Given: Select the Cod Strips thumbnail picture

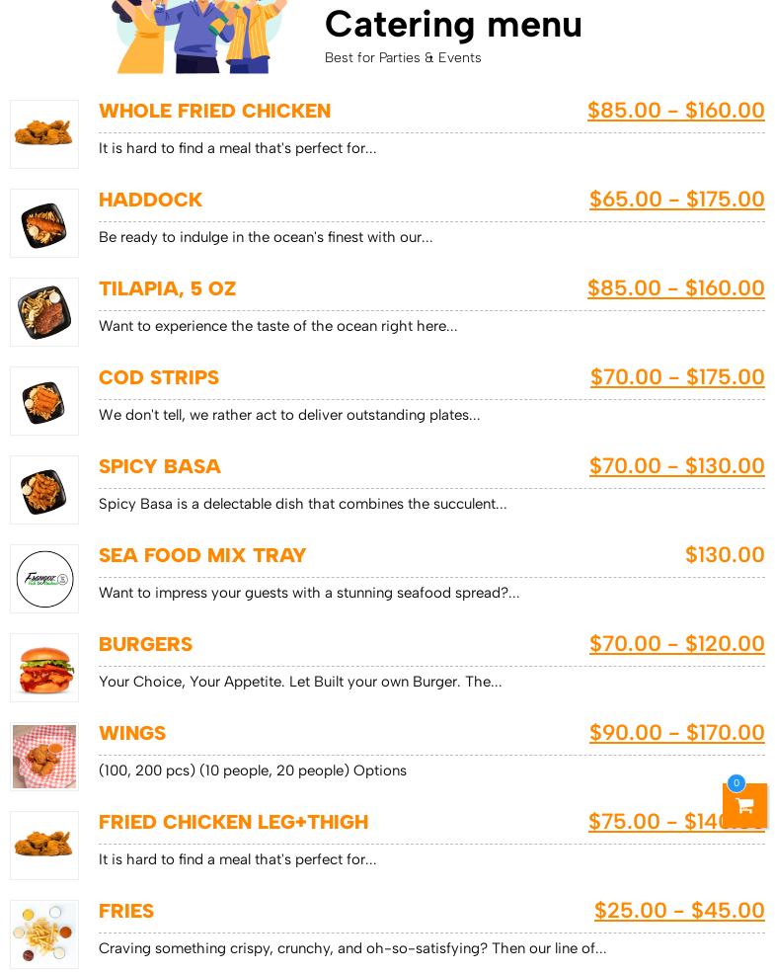Looking at the screenshot, I should (x=44, y=401).
